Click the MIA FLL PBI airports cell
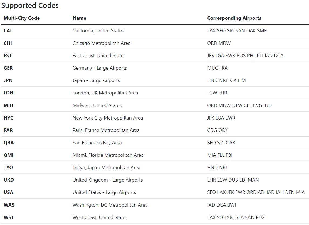This screenshot has height=225, width=309. point(220,155)
